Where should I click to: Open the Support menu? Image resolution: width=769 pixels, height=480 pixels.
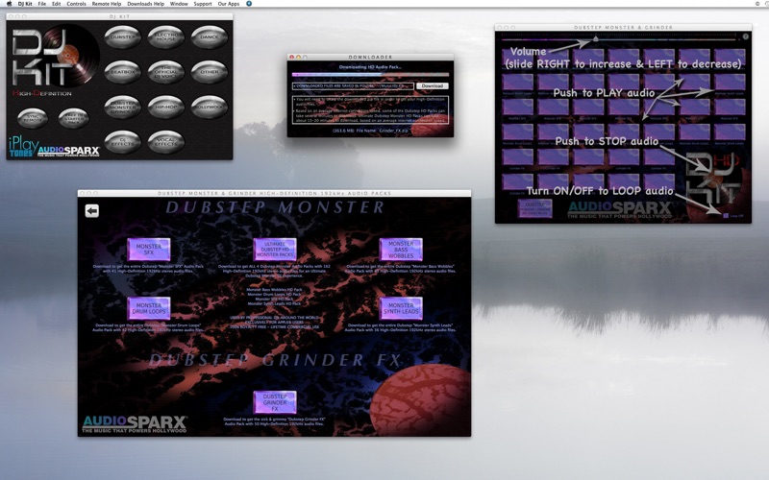click(x=203, y=4)
